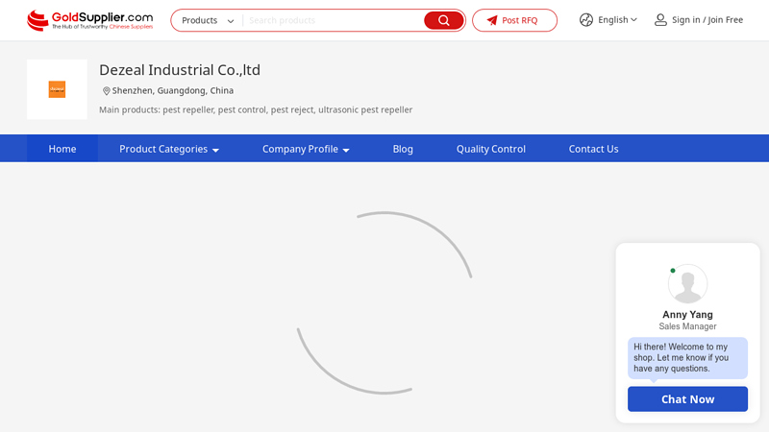Click the Anny Yang name label
This screenshot has height=432, width=769.
click(x=687, y=315)
